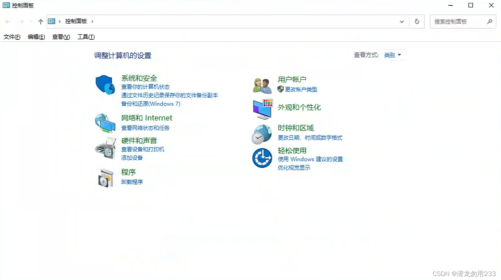Maximize the 控制面板 window
501x280 pixels.
click(471, 5)
